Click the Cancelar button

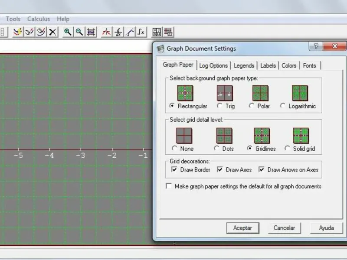[285, 228]
